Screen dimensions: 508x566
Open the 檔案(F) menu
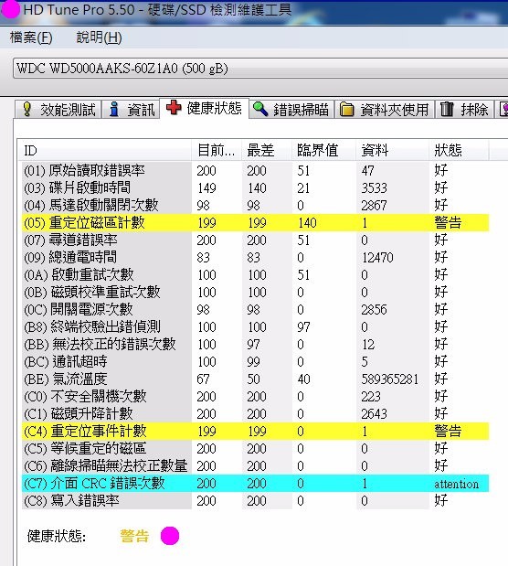tap(31, 37)
